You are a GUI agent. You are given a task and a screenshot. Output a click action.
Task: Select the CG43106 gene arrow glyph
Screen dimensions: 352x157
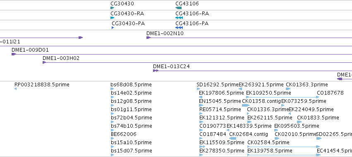[178, 8]
